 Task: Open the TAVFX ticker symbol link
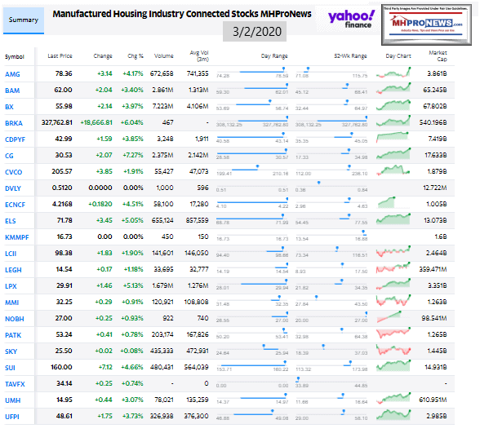pyautogui.click(x=15, y=384)
